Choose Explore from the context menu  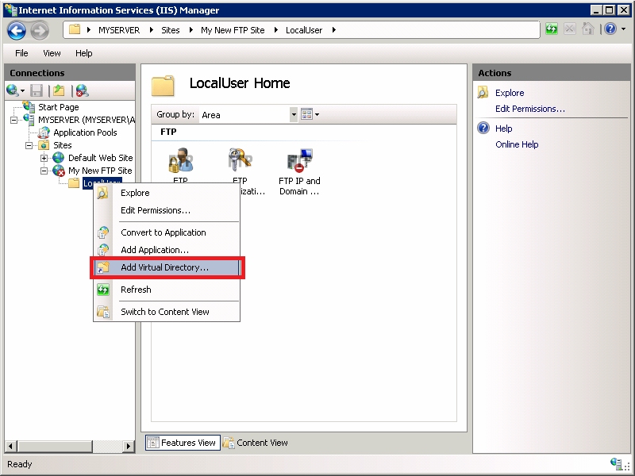click(x=167, y=193)
